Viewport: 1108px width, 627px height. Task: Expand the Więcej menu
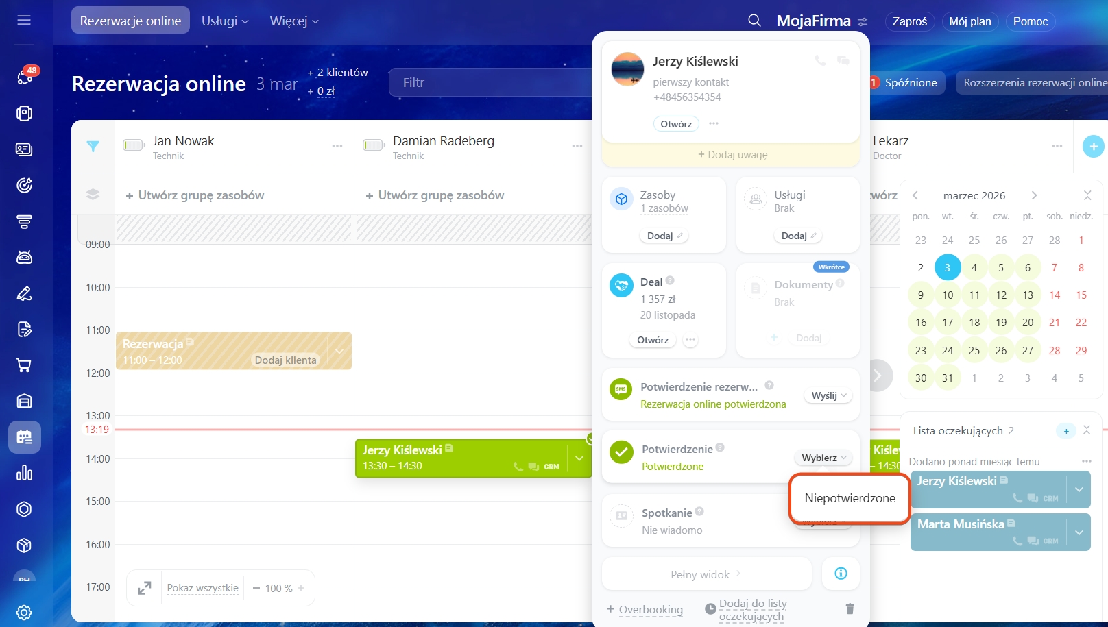(x=293, y=21)
